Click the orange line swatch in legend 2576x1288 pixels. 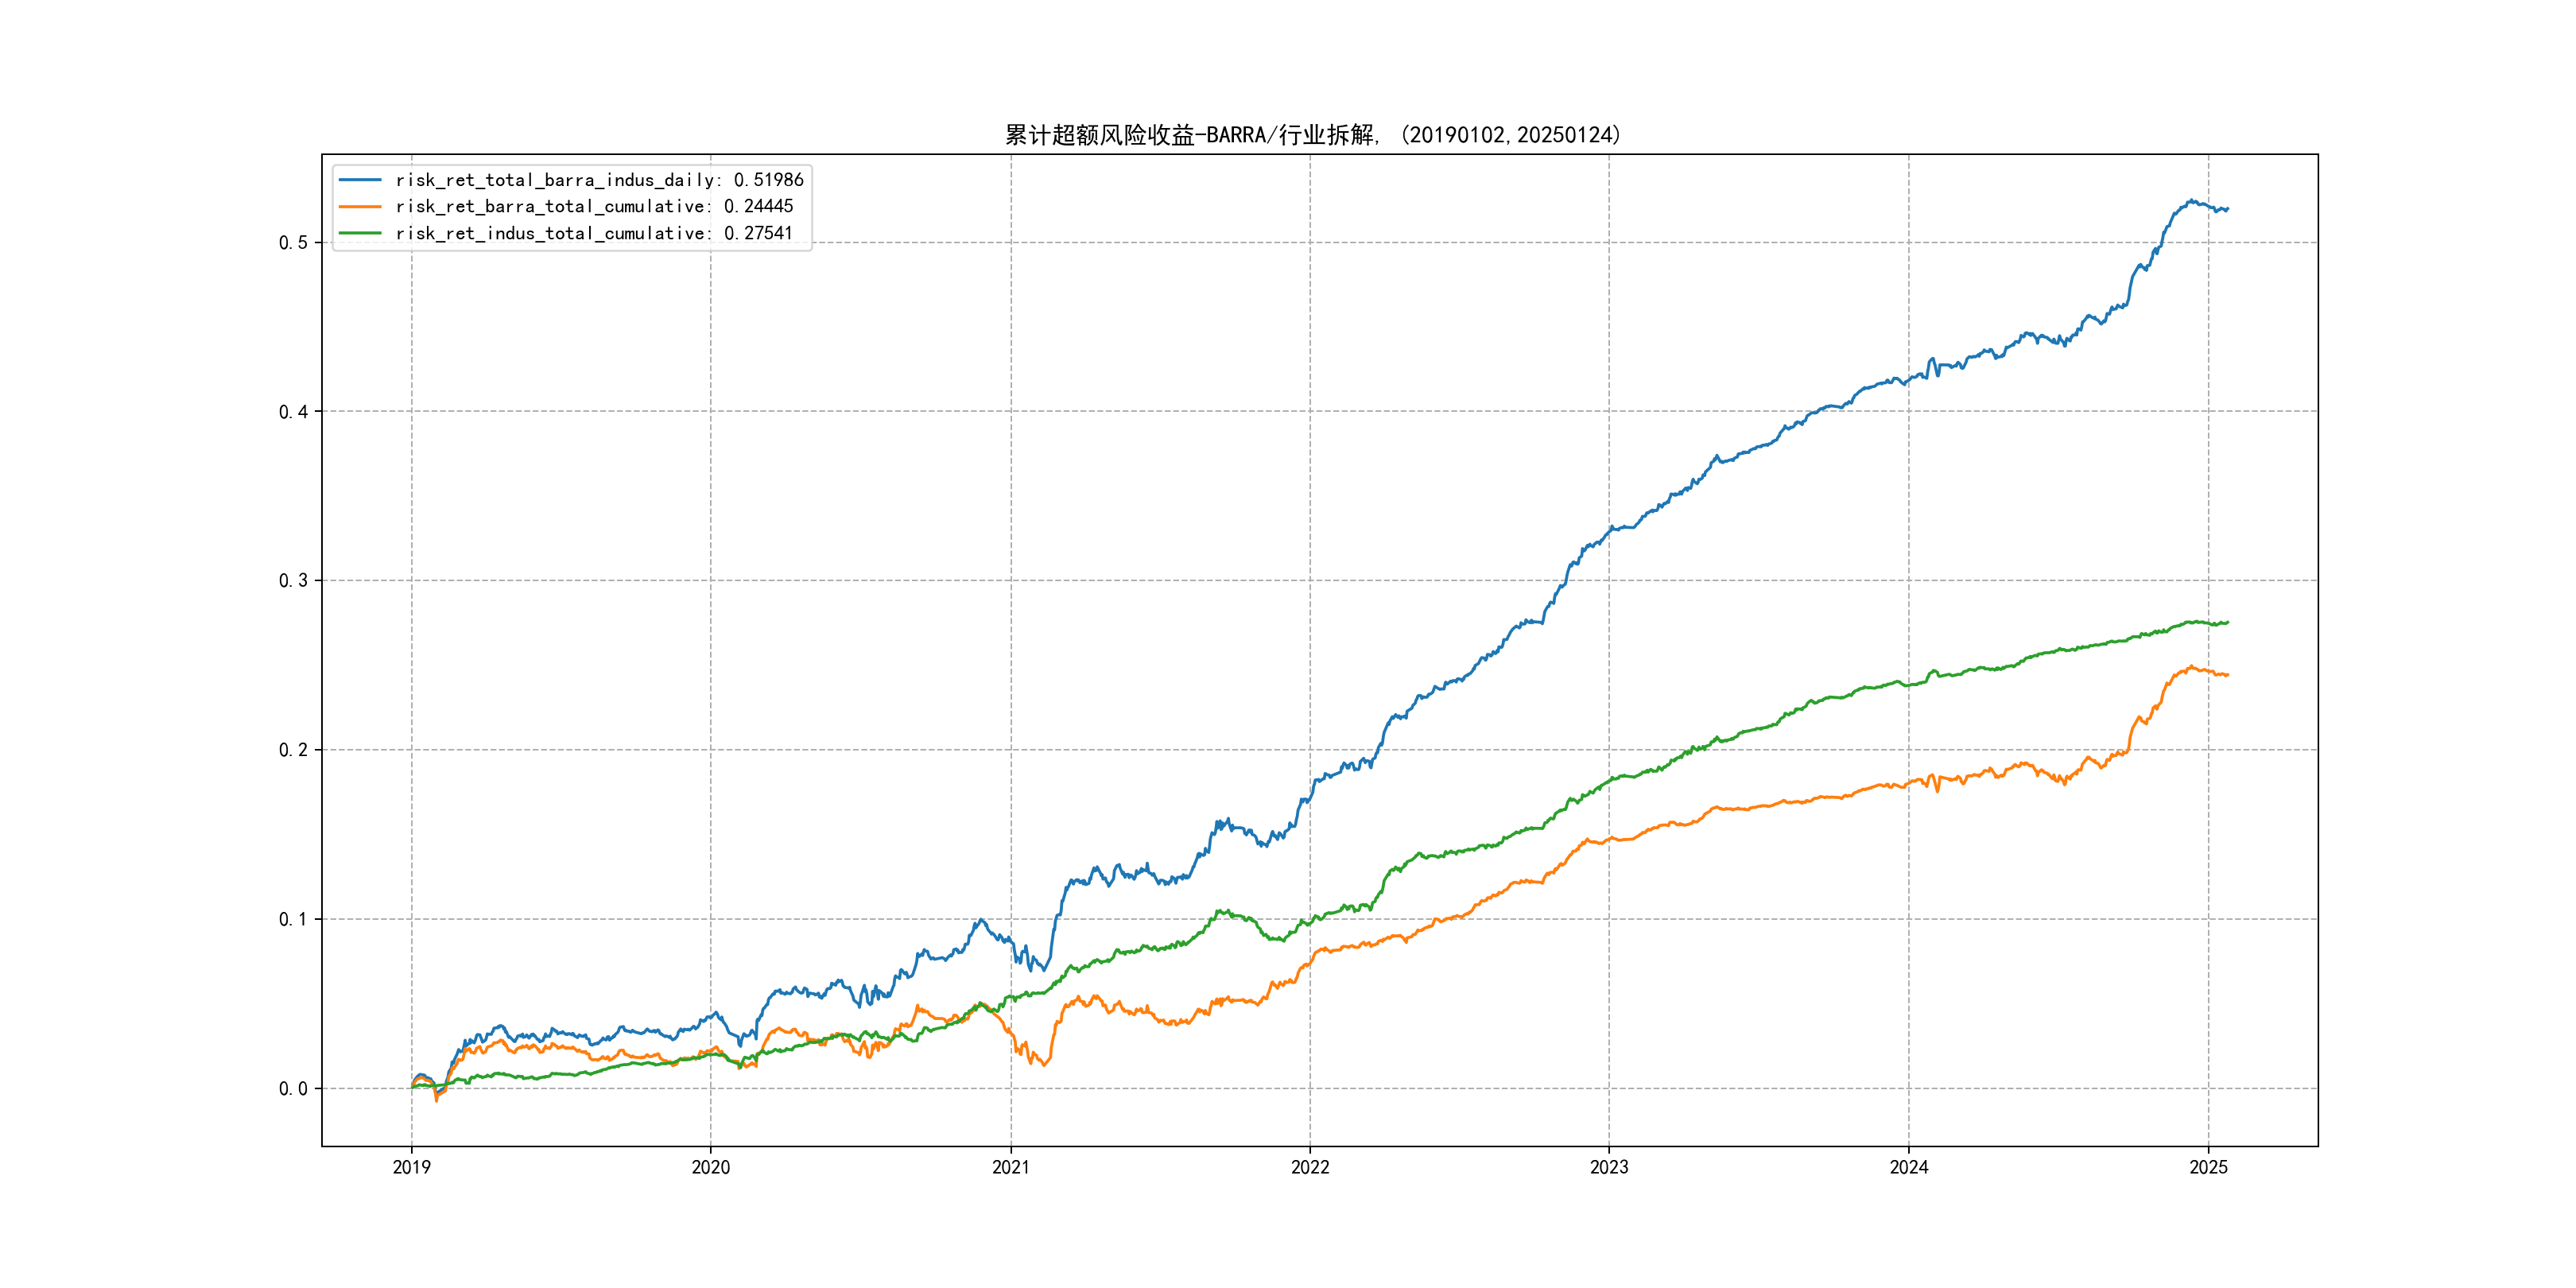click(360, 206)
